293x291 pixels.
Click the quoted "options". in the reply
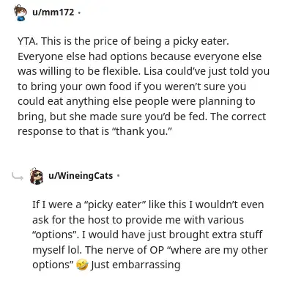tap(56, 235)
